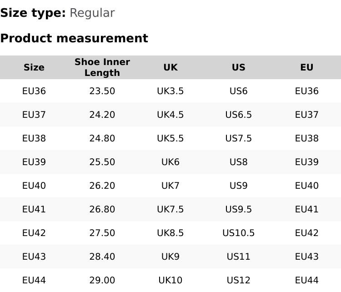Click the Size column header
This screenshot has width=341, height=292.
34,67
